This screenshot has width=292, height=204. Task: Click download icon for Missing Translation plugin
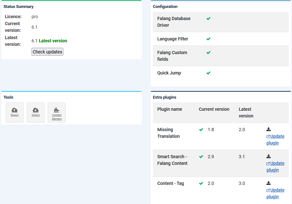point(268,129)
